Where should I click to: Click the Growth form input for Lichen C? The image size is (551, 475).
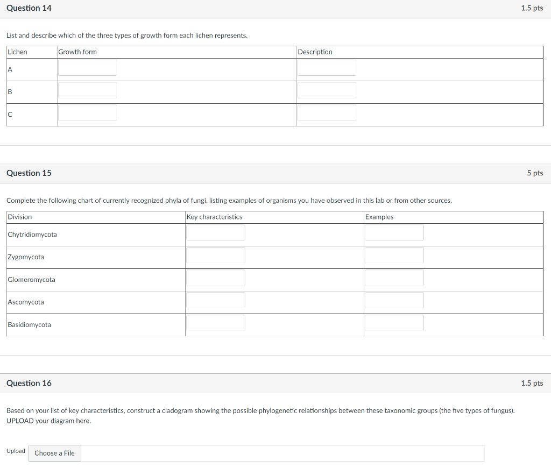point(88,113)
